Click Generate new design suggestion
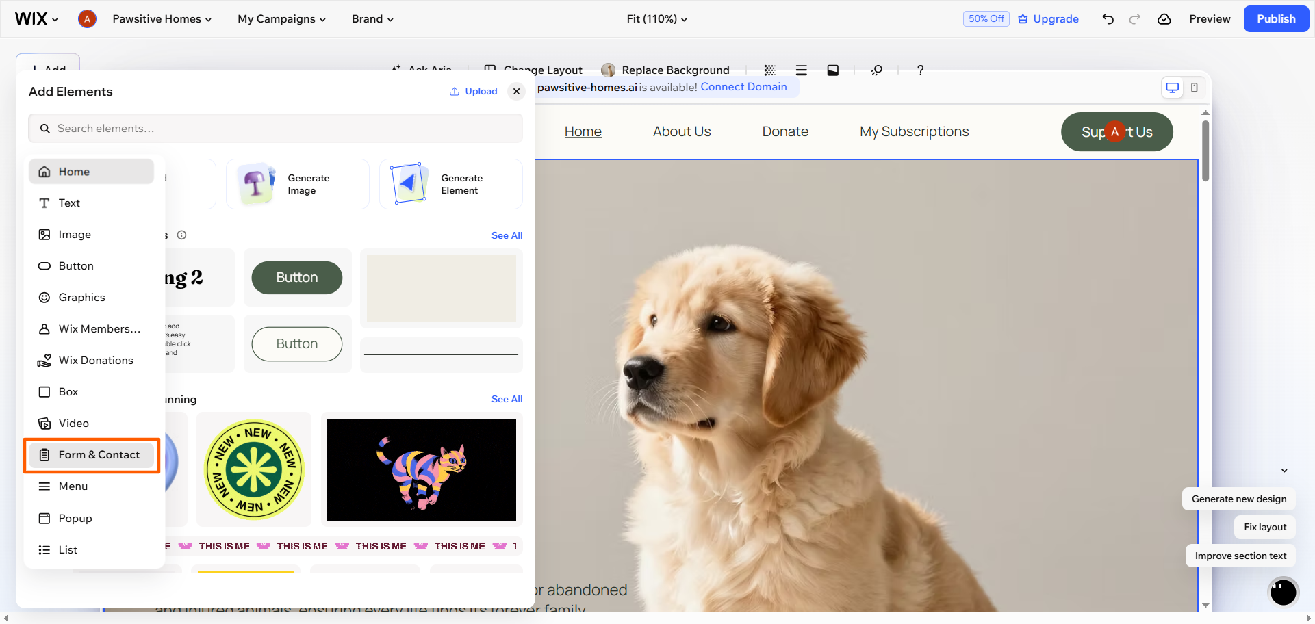 click(x=1239, y=499)
